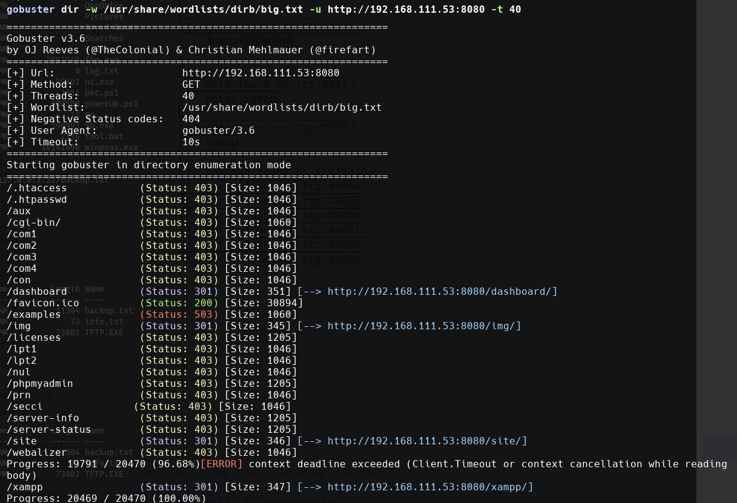737x503 pixels.
Task: Click the /site/ redirect URL
Action: point(427,441)
